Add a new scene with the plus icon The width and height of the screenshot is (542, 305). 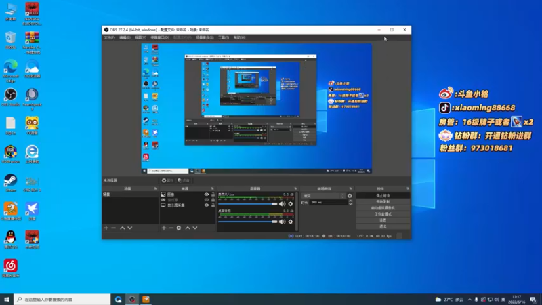point(106,228)
